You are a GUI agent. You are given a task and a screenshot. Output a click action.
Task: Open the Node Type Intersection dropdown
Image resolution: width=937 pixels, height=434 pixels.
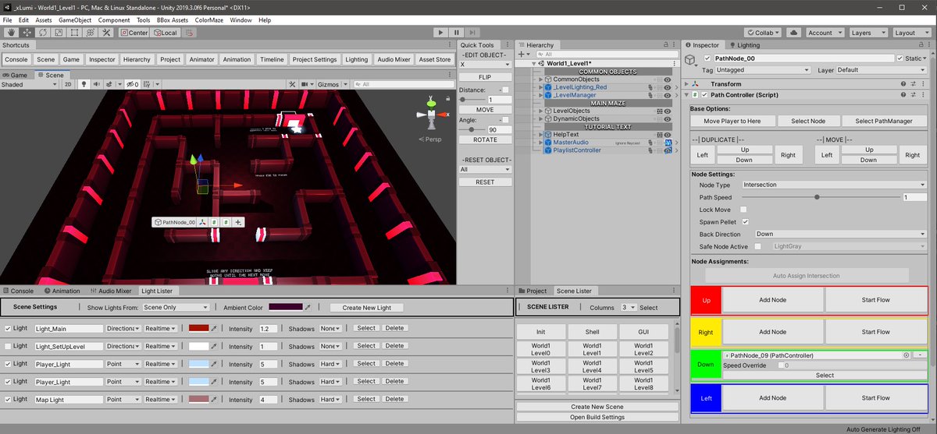click(833, 185)
